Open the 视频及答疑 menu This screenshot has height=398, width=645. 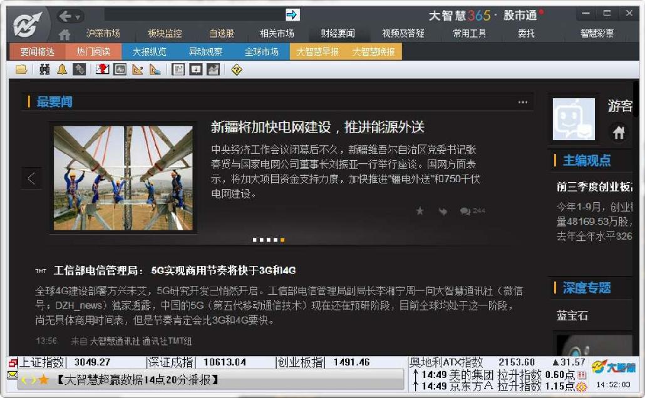(403, 33)
